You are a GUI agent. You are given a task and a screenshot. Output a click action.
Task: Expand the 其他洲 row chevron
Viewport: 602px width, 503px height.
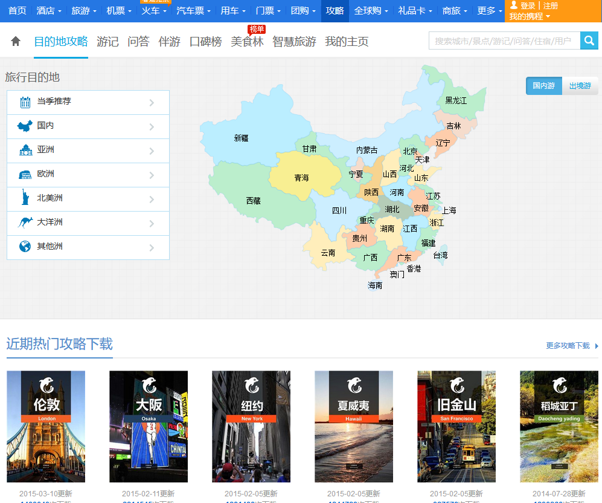tap(152, 248)
